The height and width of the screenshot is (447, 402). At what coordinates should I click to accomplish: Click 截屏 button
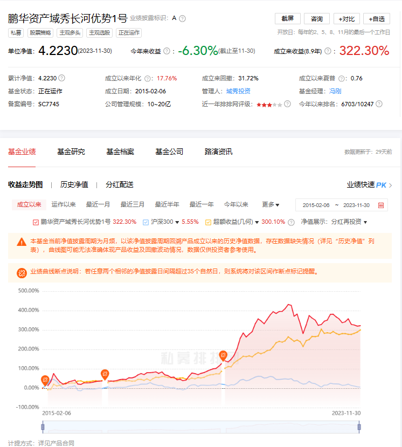point(288,19)
